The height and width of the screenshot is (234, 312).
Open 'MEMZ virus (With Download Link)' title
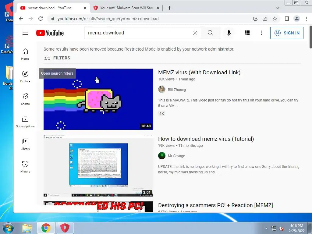coord(199,73)
